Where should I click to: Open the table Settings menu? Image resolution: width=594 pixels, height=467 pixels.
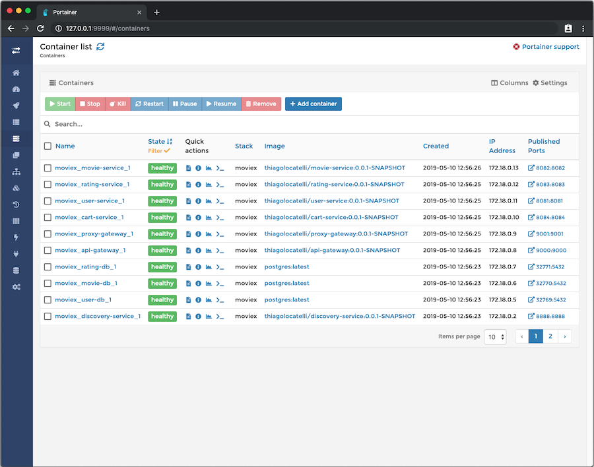click(x=550, y=83)
